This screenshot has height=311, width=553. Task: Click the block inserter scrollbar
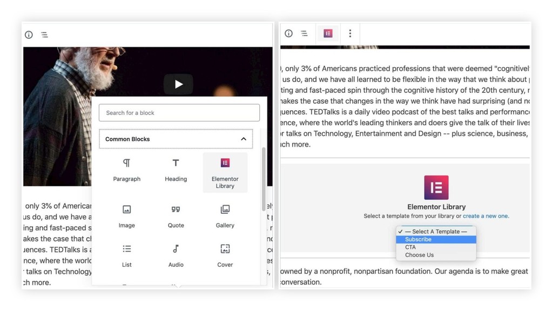264,179
